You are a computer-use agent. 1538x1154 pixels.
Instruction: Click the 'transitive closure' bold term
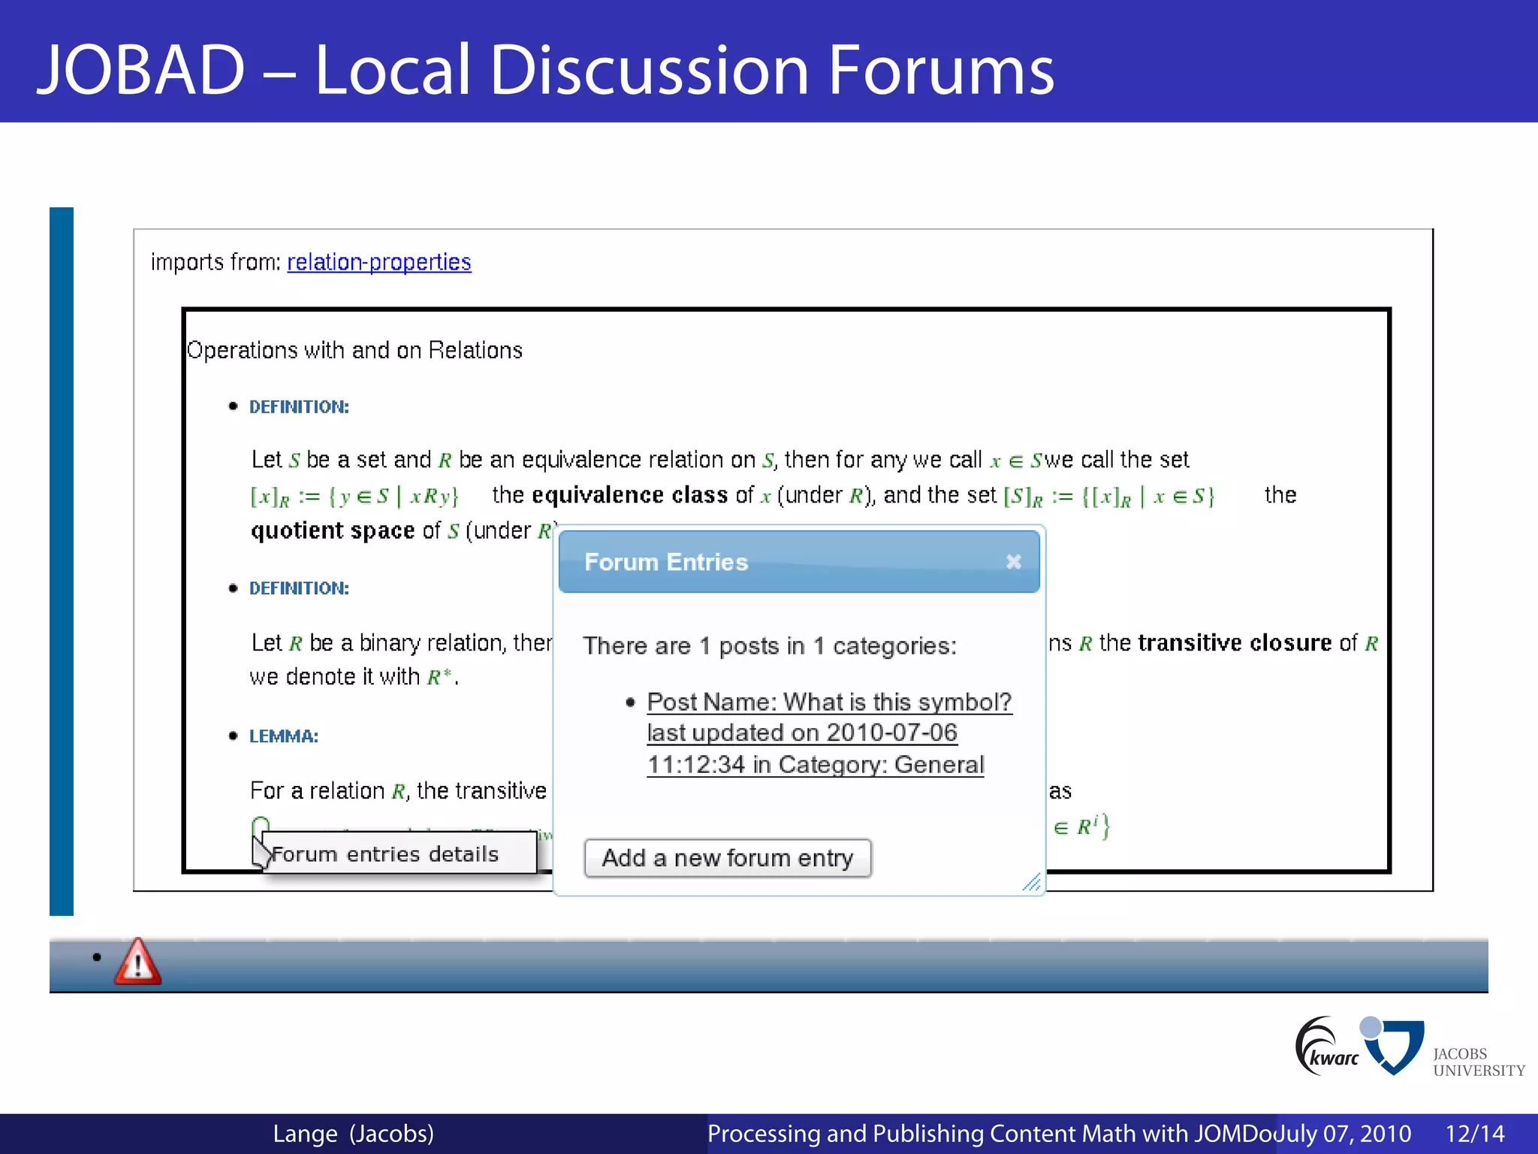pyautogui.click(x=1235, y=643)
